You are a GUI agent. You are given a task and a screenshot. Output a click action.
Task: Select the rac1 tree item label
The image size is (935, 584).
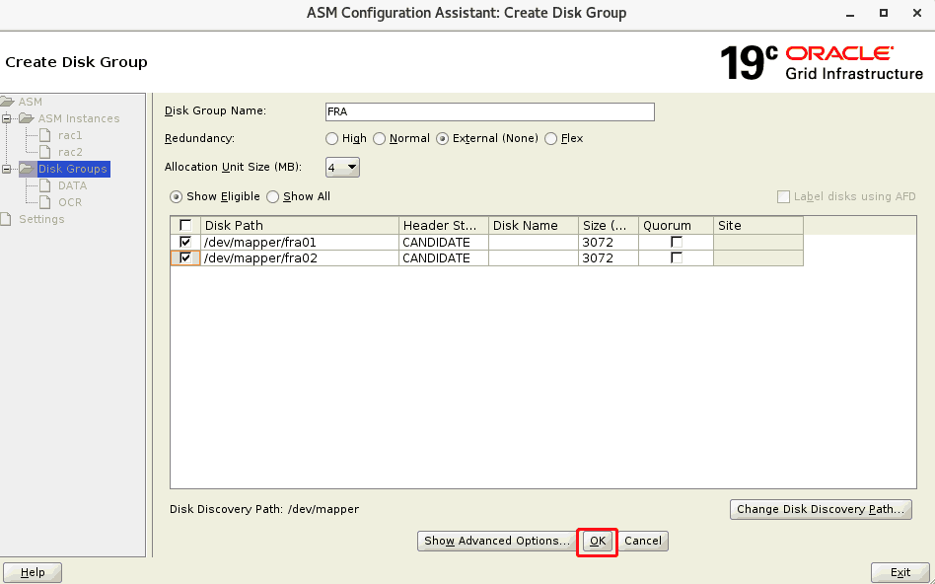pyautogui.click(x=70, y=135)
